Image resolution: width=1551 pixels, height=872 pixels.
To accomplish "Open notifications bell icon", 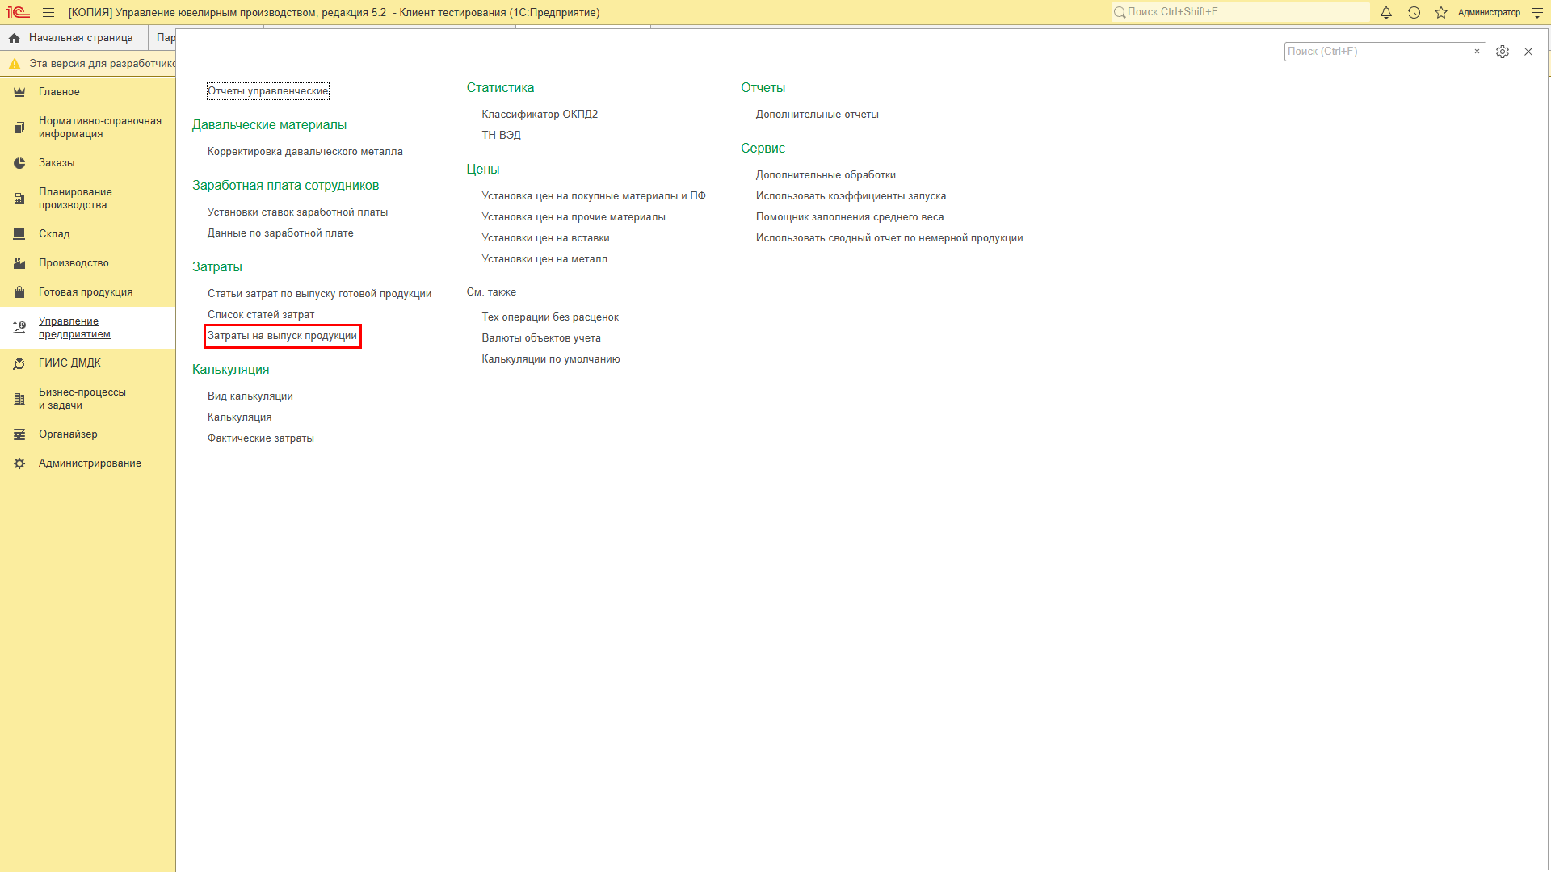I will [x=1386, y=12].
